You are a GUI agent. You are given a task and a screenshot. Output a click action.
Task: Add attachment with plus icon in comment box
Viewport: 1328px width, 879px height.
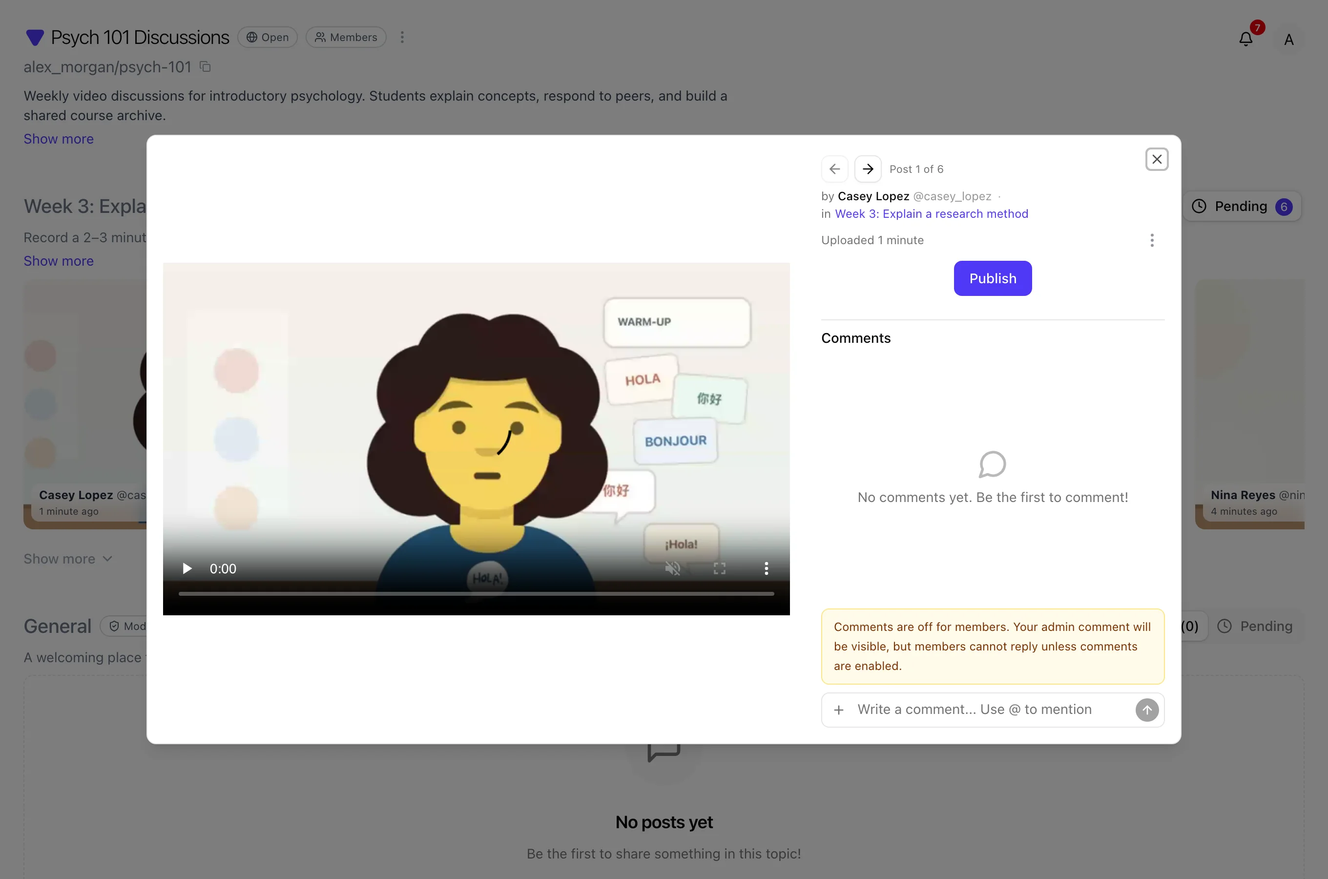pyautogui.click(x=838, y=710)
